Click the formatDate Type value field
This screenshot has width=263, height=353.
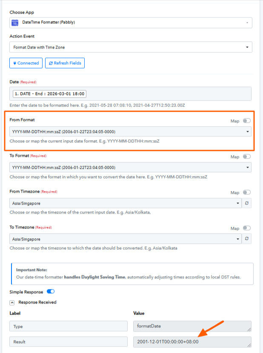pos(192,326)
